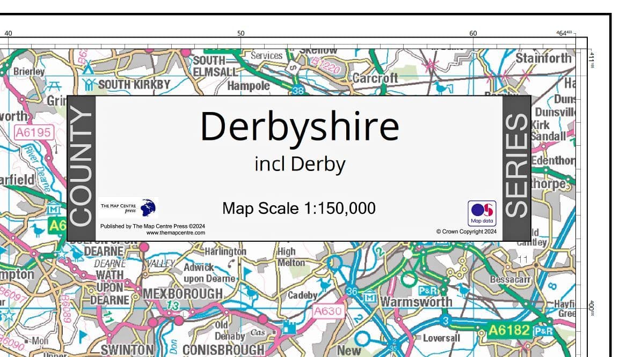Select the picnic site symbol near Brierley
627x357 pixels.
pos(54,85)
